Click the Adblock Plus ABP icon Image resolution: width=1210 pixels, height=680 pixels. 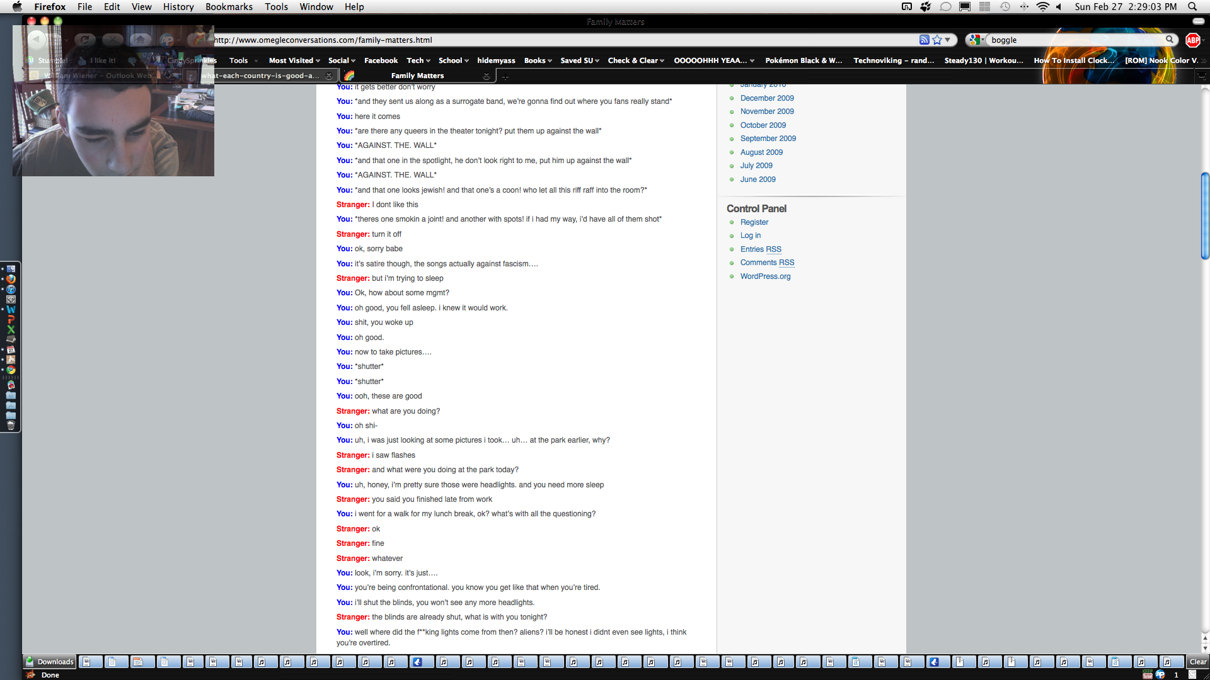[x=1192, y=40]
